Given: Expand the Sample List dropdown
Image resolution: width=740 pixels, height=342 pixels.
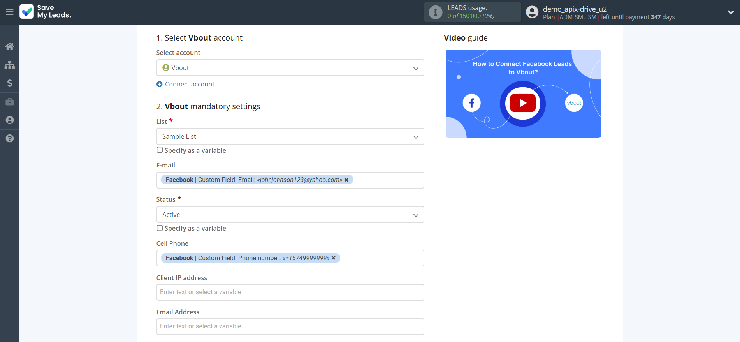Looking at the screenshot, I should [290, 136].
